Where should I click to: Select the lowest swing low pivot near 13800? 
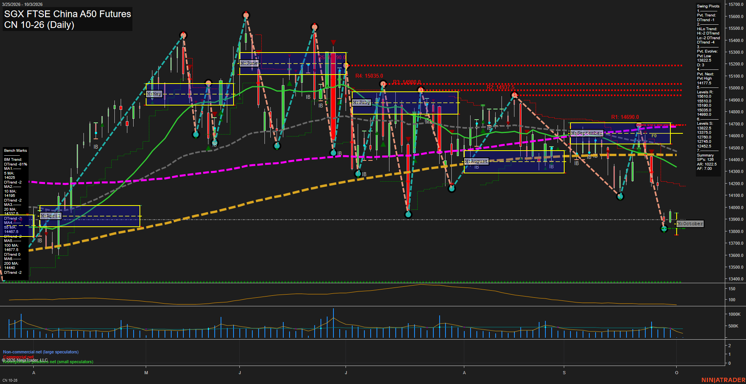(664, 229)
